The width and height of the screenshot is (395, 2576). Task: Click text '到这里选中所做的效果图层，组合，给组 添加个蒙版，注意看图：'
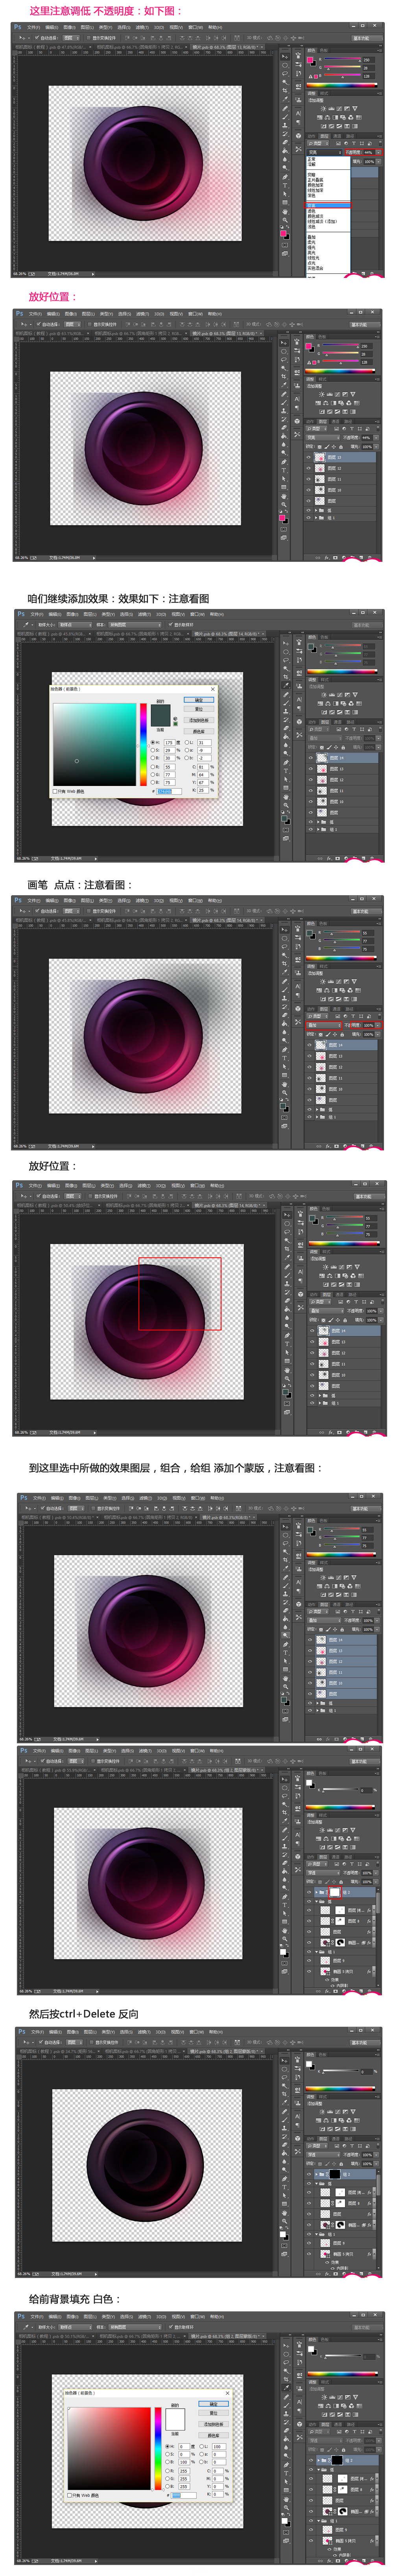point(176,1468)
